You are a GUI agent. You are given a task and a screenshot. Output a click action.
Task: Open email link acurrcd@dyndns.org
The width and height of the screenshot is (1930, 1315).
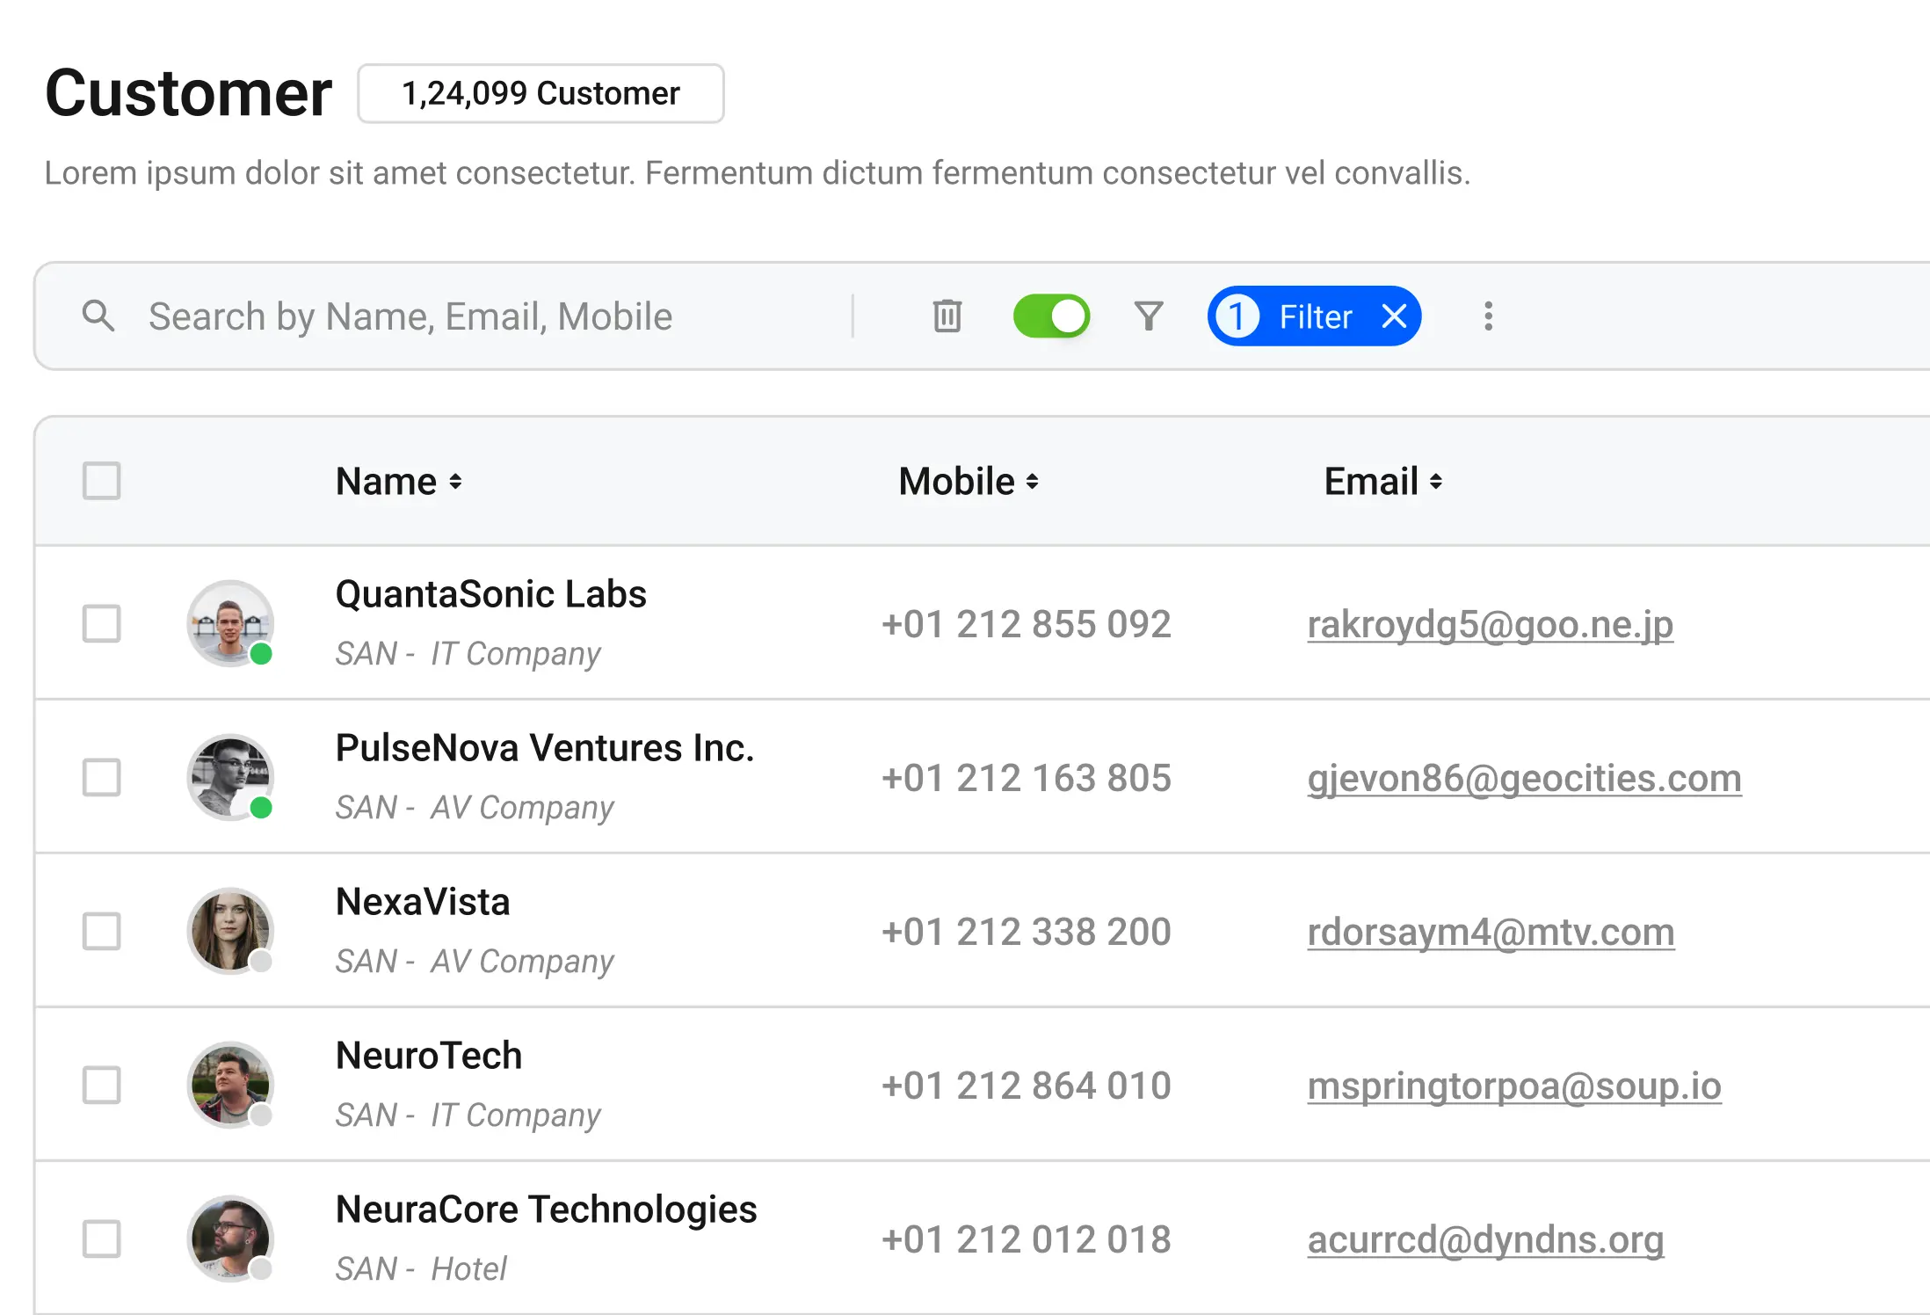pos(1485,1239)
